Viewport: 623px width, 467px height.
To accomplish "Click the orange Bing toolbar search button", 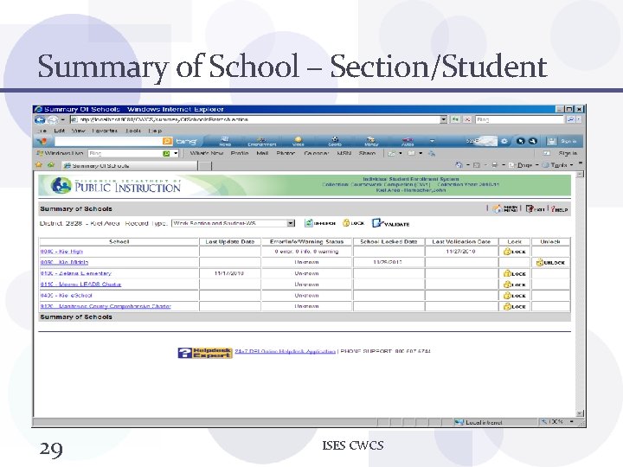I will pyautogui.click(x=168, y=141).
